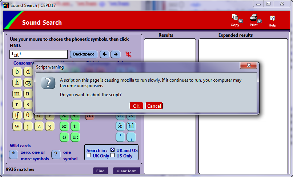Toggle the red speaker mute icon

pyautogui.click(x=128, y=54)
